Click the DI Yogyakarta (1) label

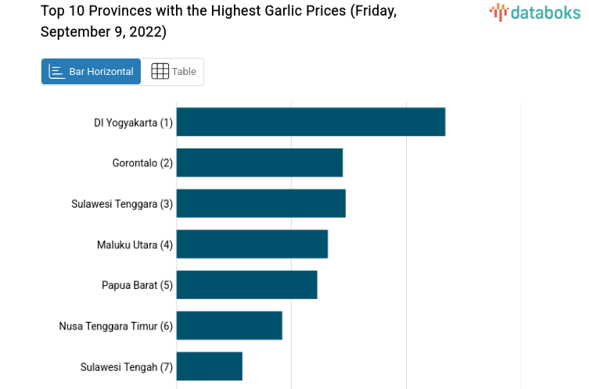(133, 123)
